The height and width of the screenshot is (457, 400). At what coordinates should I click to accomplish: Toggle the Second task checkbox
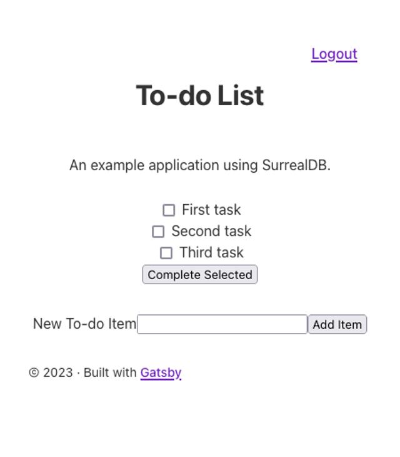point(158,232)
